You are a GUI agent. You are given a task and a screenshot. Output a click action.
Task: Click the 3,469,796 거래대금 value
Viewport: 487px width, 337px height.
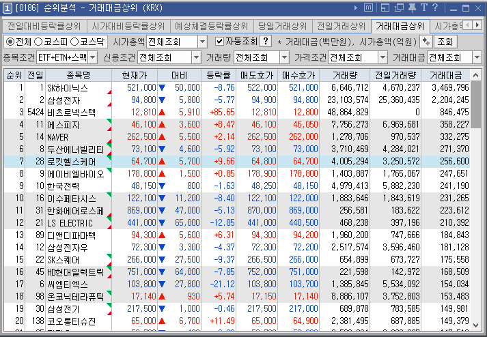pyautogui.click(x=450, y=88)
